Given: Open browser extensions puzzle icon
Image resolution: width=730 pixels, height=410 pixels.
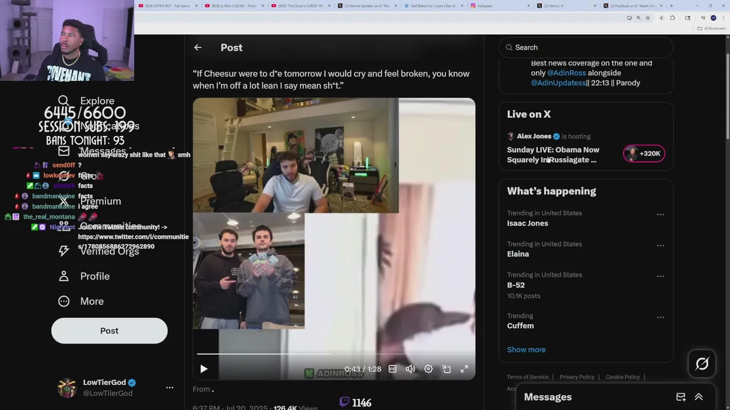Looking at the screenshot, I should 672,18.
